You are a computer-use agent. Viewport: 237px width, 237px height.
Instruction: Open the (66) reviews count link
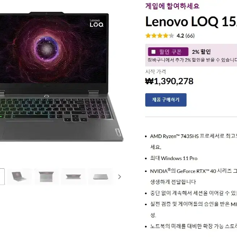[x=190, y=36]
